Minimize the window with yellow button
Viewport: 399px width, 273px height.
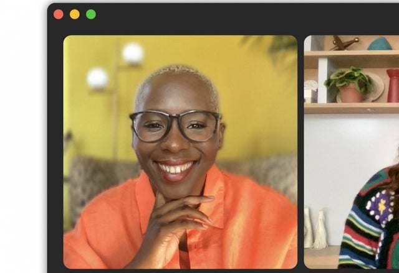pyautogui.click(x=75, y=14)
